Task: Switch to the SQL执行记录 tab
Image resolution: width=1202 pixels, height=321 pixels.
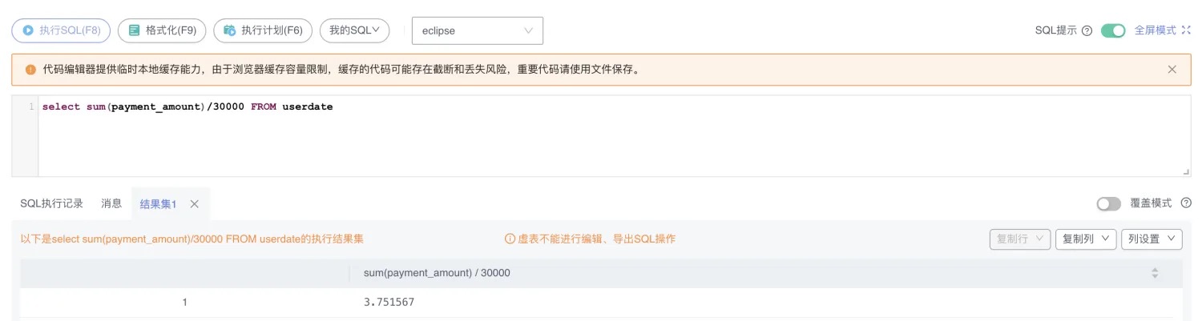Action: [51, 203]
